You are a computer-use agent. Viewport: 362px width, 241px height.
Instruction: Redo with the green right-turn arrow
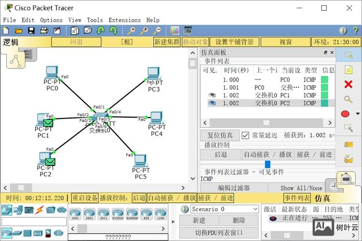pyautogui.click(x=114, y=30)
